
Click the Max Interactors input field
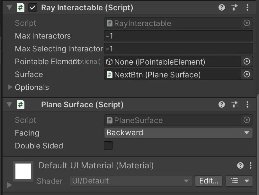[178, 36]
